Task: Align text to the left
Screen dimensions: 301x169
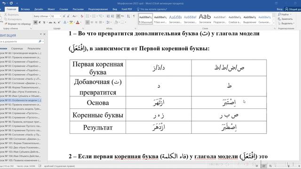Action: click(87, 23)
